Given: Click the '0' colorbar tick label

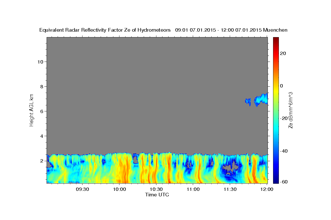Looking at the screenshot, I should point(281,86).
